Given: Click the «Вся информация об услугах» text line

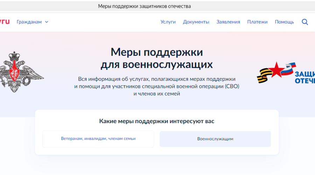Looking at the screenshot, I should pyautogui.click(x=157, y=79).
